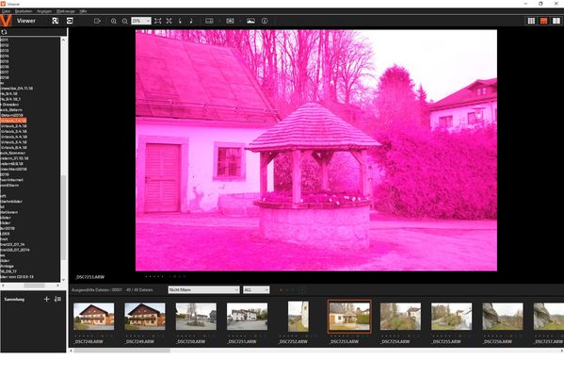Click the refresh folder icon above the folder tree
The image size is (564, 392).
tap(4, 32)
